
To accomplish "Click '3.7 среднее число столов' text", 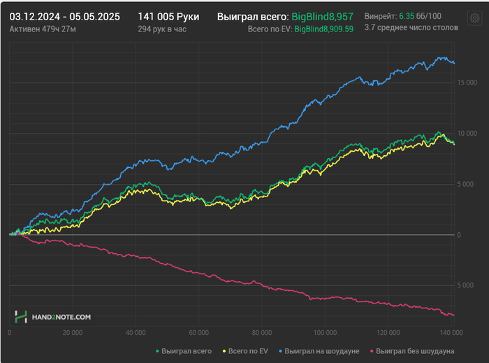I will pyautogui.click(x=411, y=28).
